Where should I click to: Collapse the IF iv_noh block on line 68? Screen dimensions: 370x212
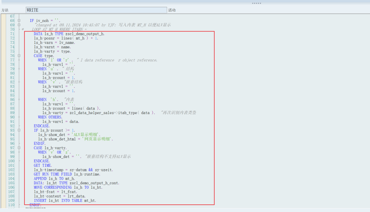(x=19, y=21)
